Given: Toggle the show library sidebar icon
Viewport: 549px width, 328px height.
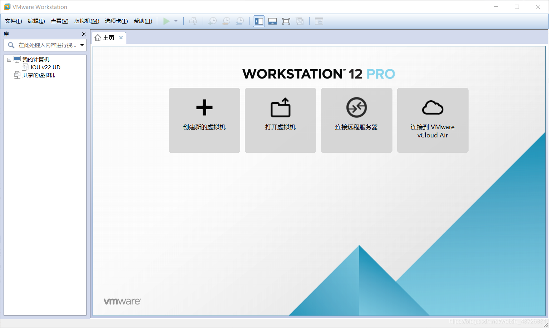Looking at the screenshot, I should [259, 21].
